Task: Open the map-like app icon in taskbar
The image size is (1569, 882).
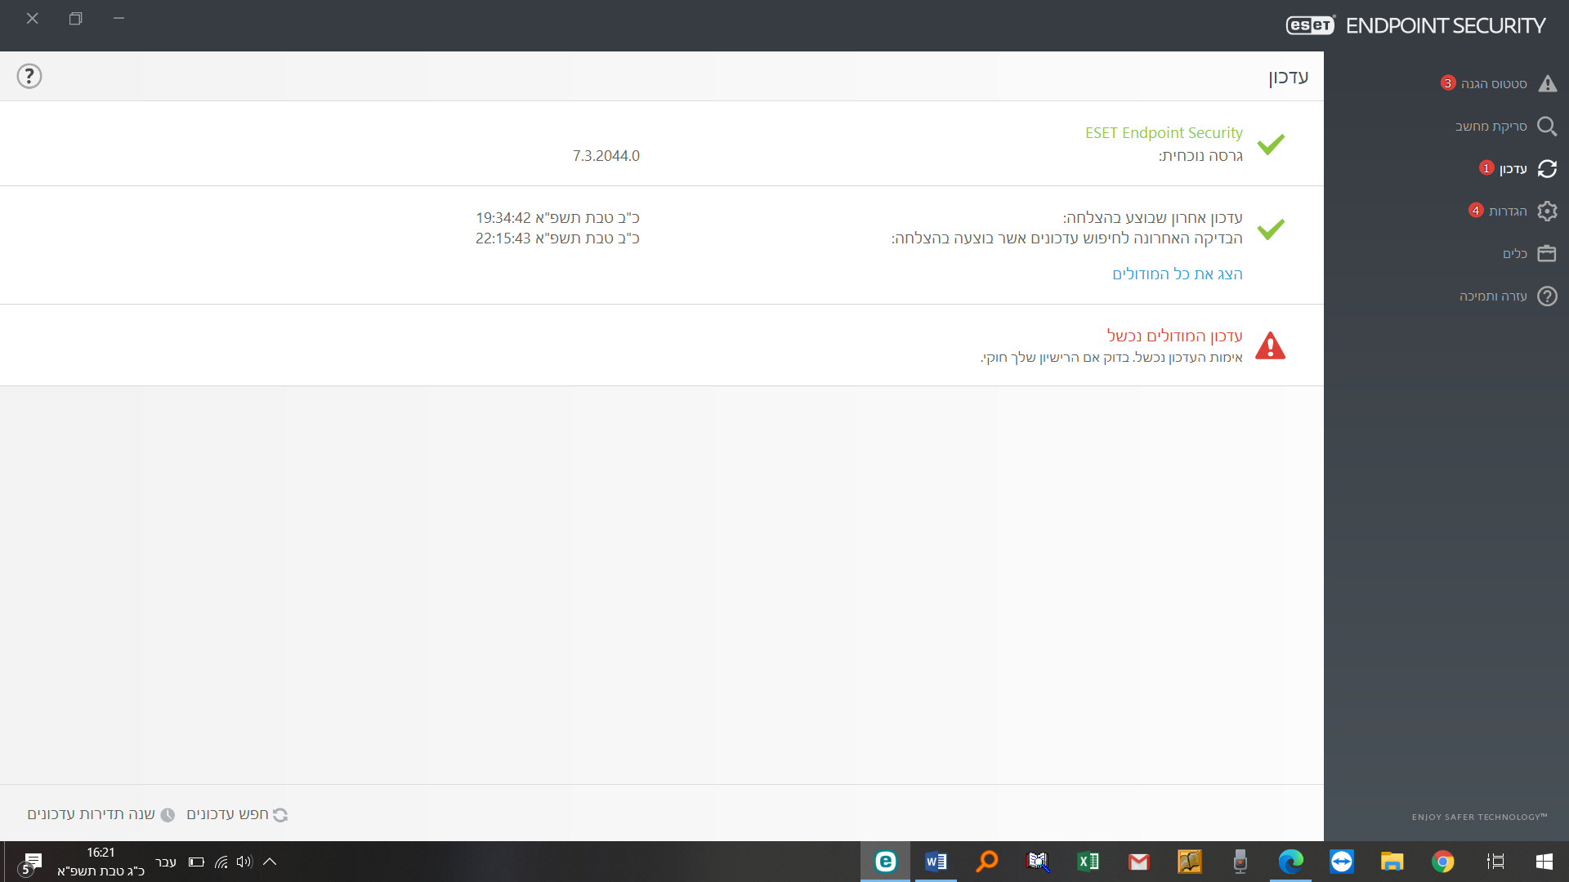Action: (x=1189, y=862)
